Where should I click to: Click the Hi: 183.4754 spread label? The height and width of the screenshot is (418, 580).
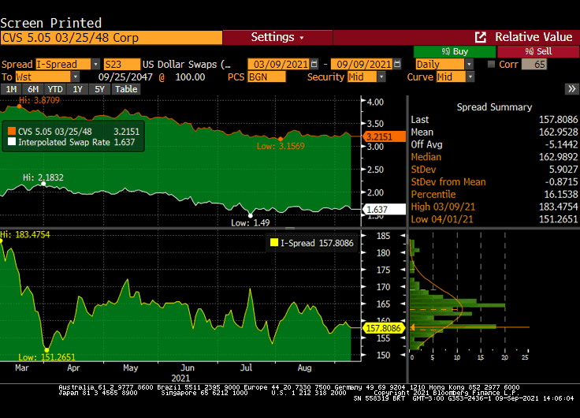coord(24,234)
